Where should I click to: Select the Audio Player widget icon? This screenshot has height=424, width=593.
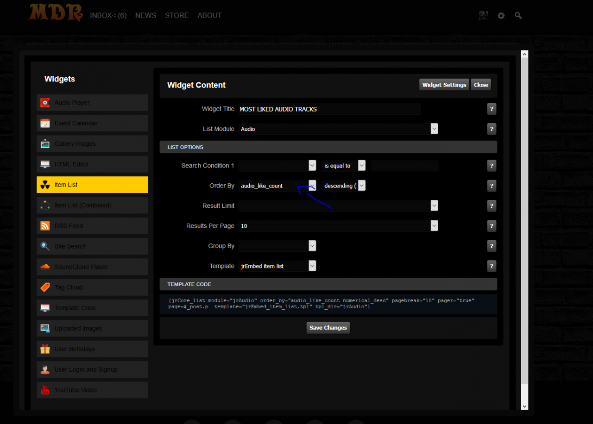coord(45,103)
